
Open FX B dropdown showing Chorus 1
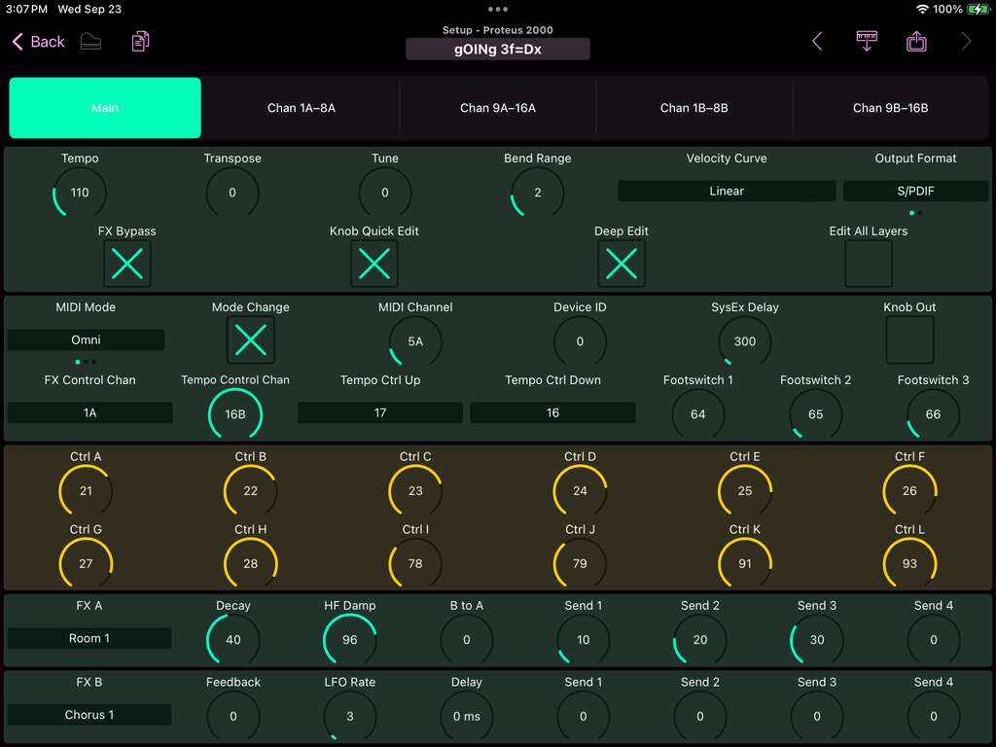pos(89,715)
